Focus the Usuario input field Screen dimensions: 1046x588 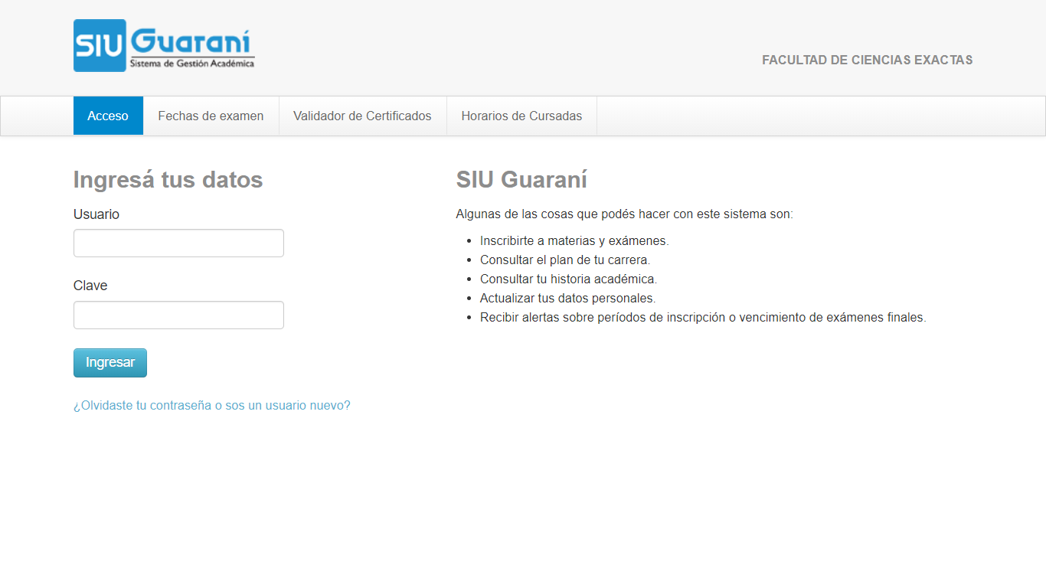(178, 243)
